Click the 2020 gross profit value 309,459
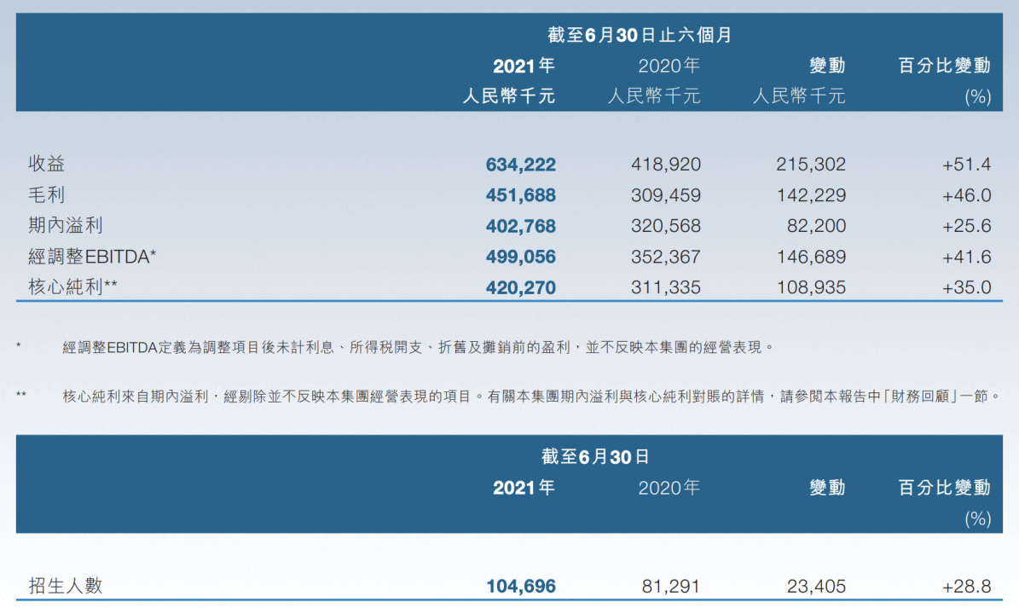1019x608 pixels. tap(666, 195)
